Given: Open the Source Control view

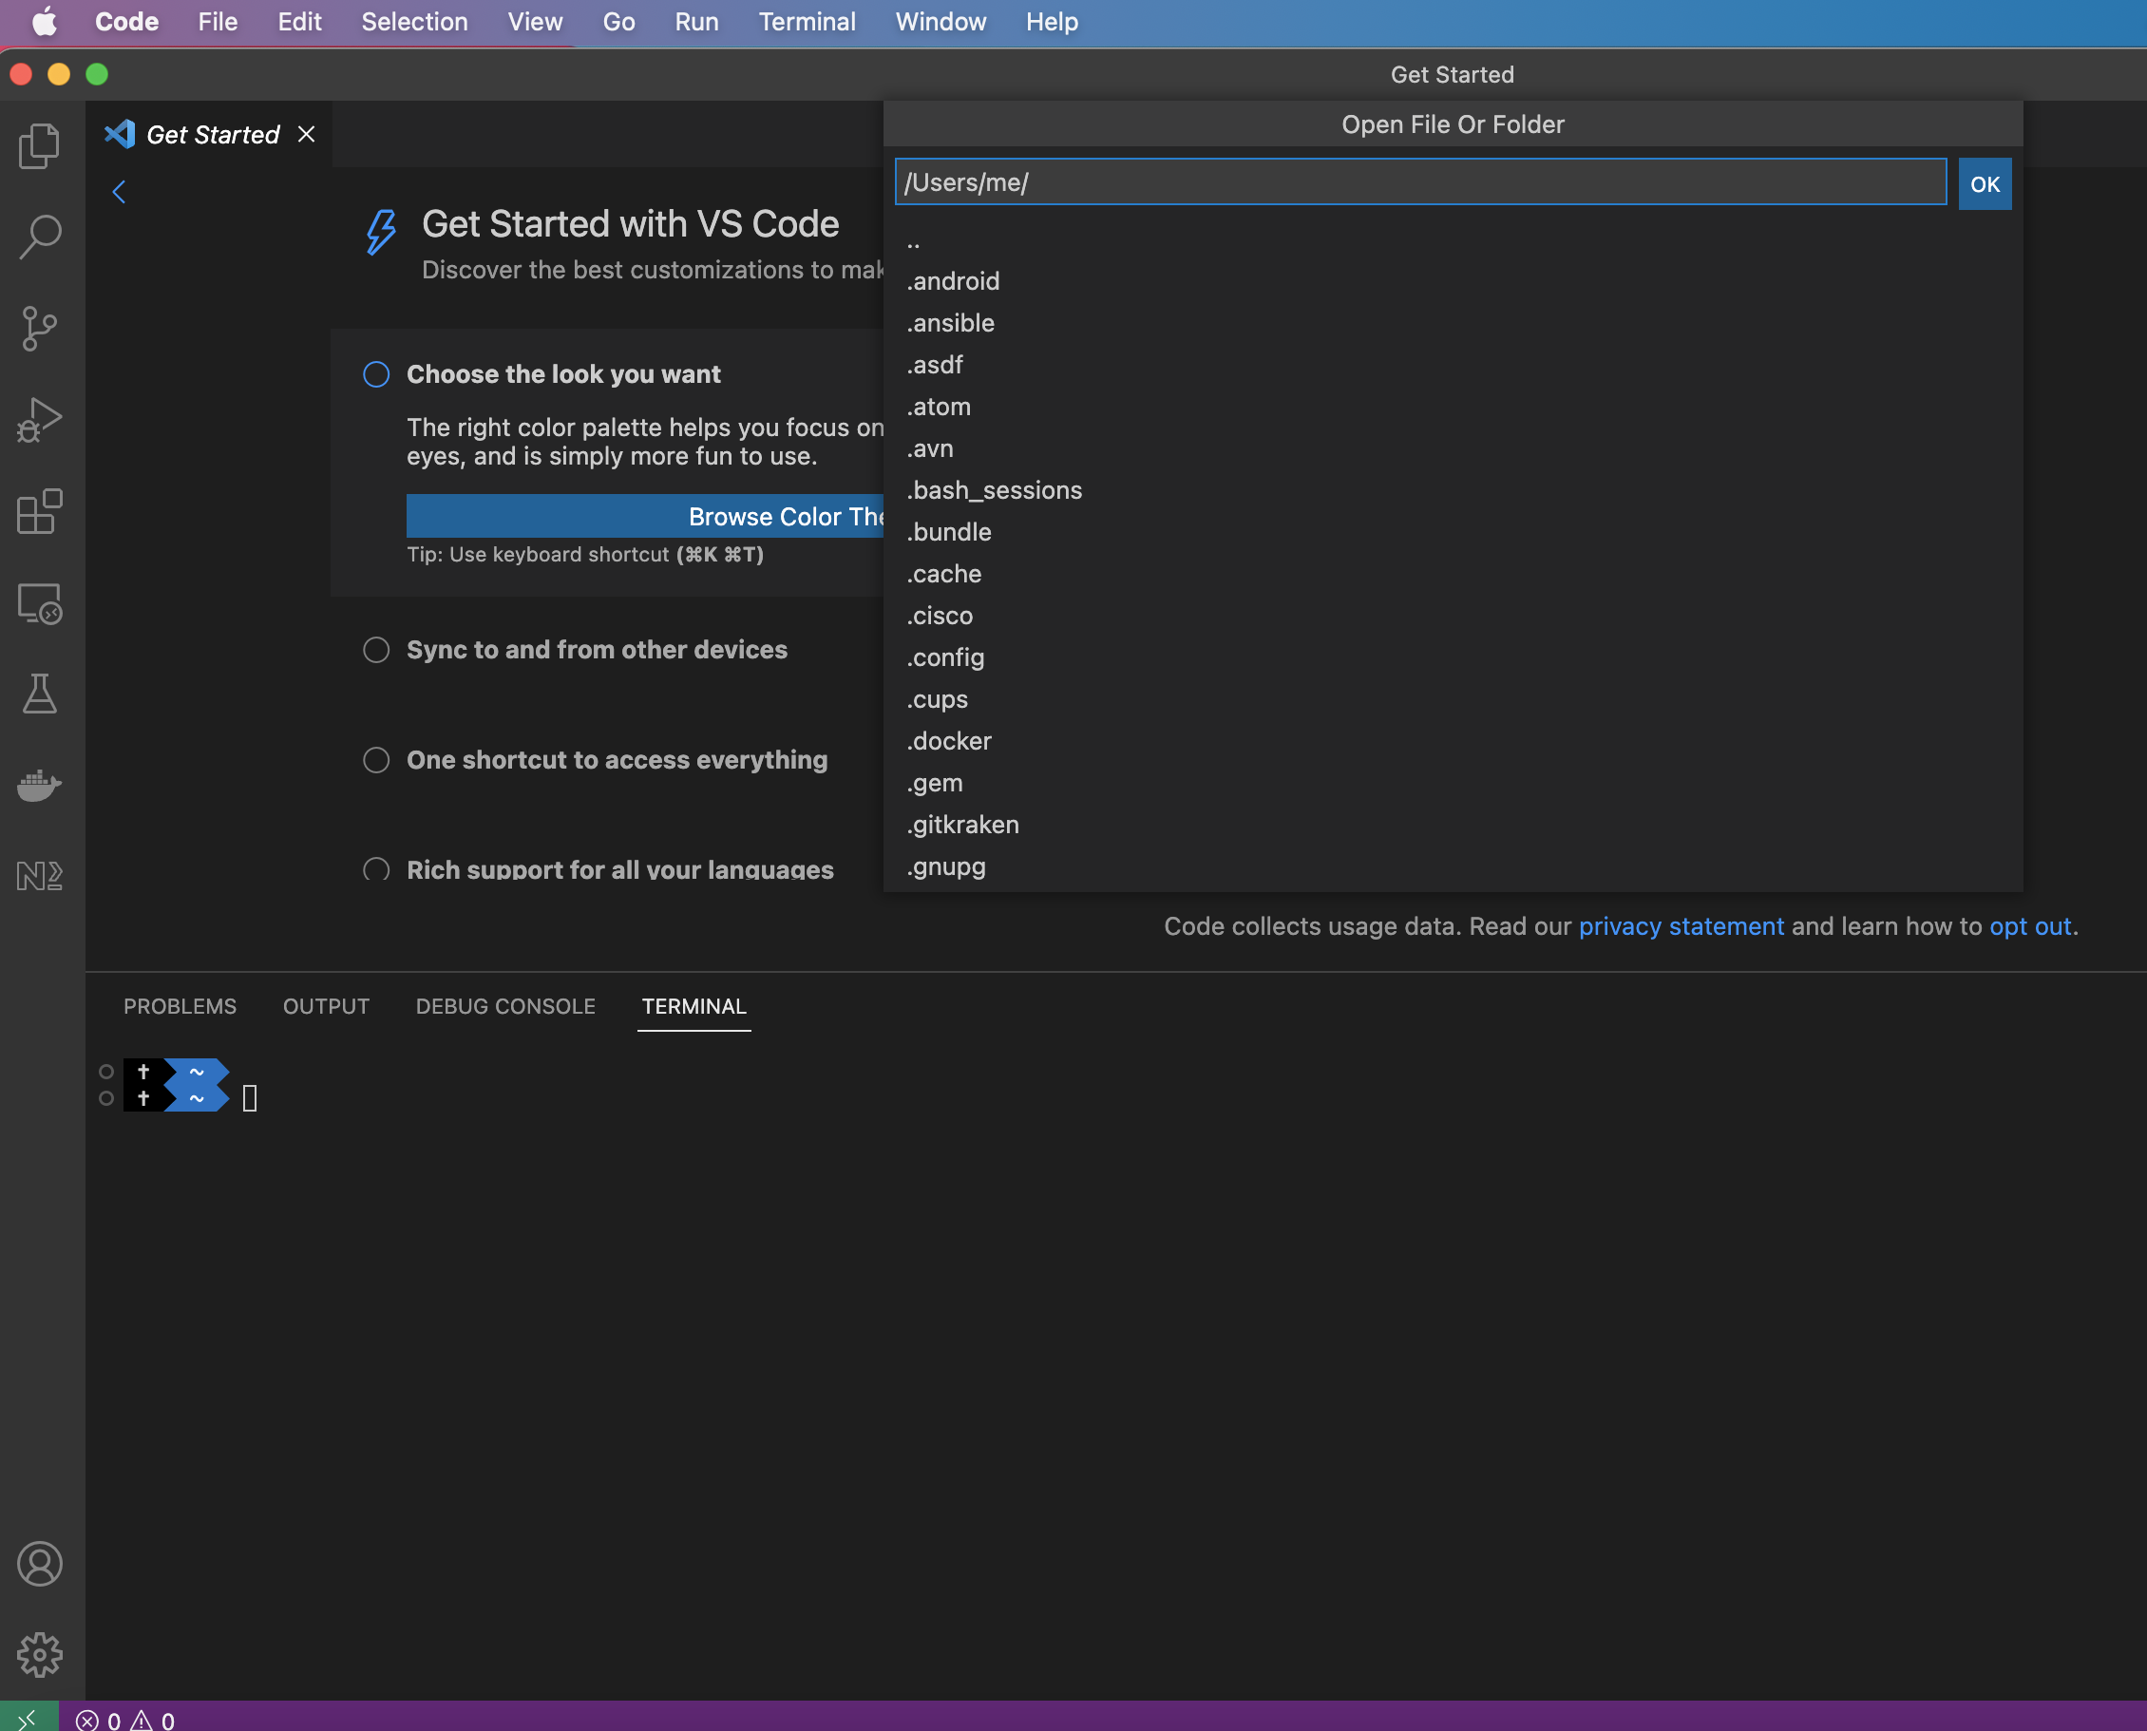Looking at the screenshot, I should click(39, 327).
